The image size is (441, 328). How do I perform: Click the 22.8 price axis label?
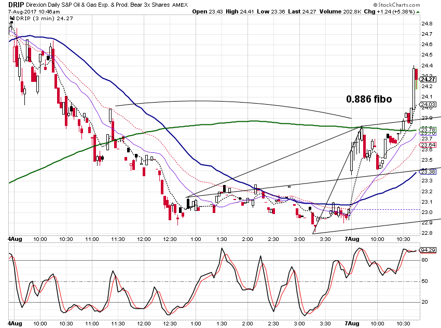tap(427, 233)
